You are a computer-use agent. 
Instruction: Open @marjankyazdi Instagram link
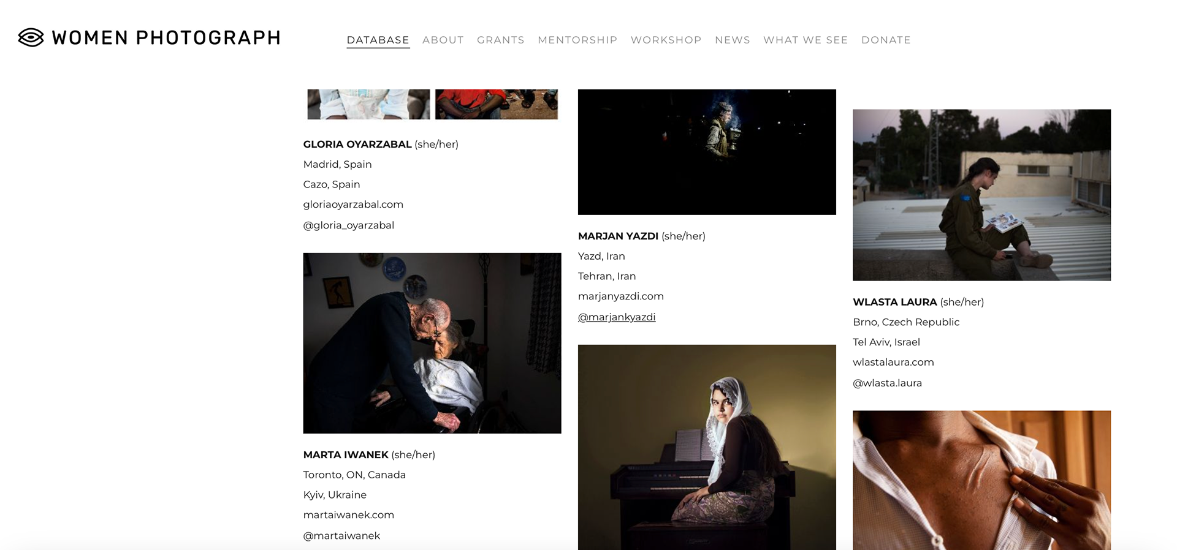[617, 317]
